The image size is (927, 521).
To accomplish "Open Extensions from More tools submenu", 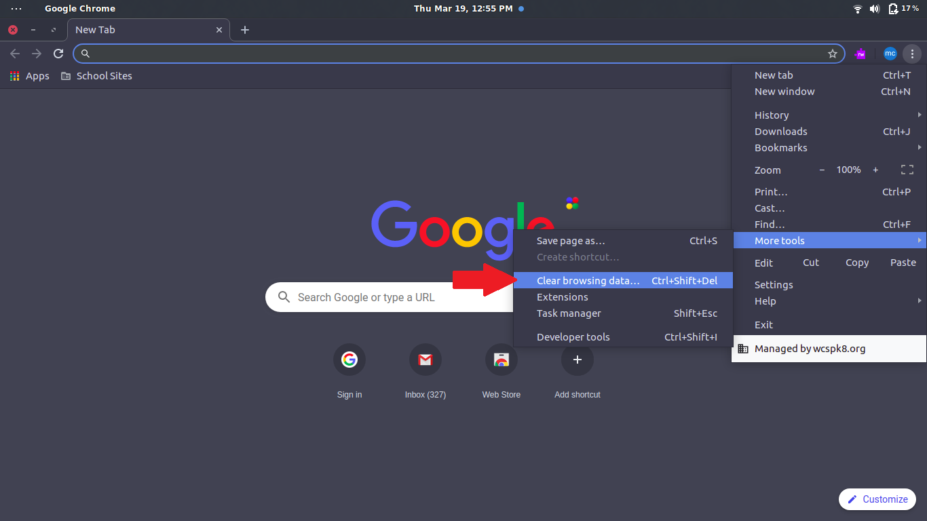I will (623, 297).
